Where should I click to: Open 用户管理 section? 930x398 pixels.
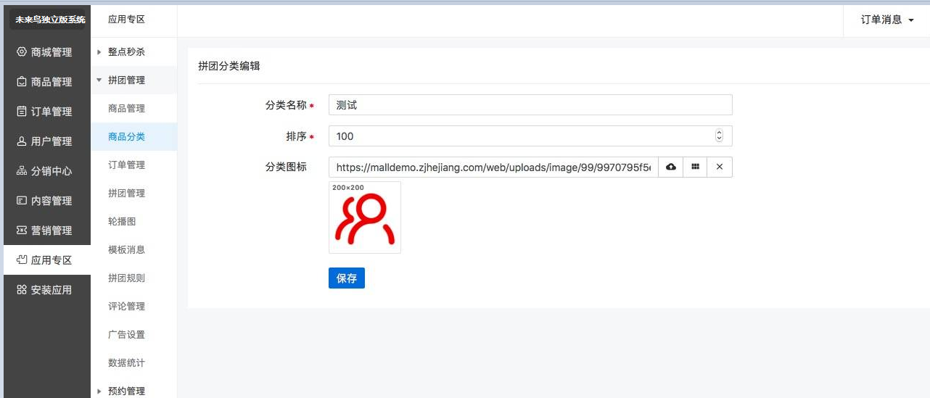coord(47,141)
